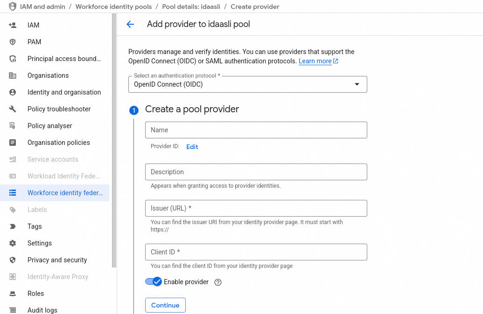Image resolution: width=483 pixels, height=314 pixels.
Task: Click the Workforce identity pools breadcrumb
Action: [x=113, y=7]
